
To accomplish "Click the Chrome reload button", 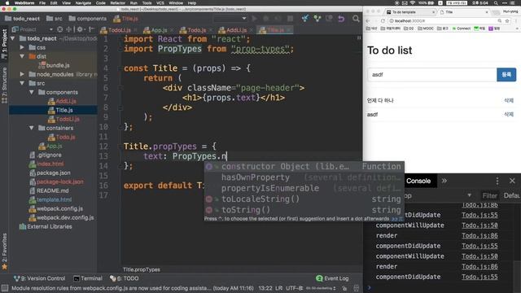I will (x=383, y=20).
